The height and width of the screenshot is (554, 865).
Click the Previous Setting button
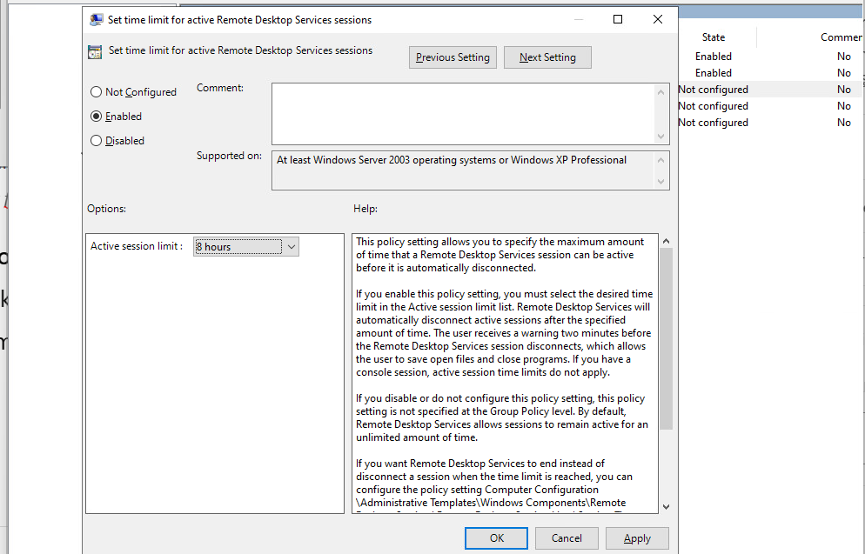(x=453, y=57)
